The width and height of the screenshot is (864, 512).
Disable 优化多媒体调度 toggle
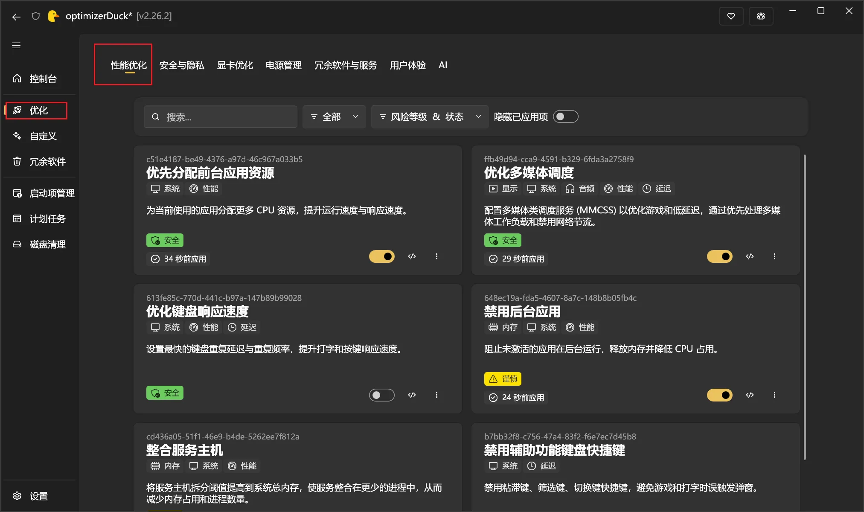pyautogui.click(x=720, y=256)
